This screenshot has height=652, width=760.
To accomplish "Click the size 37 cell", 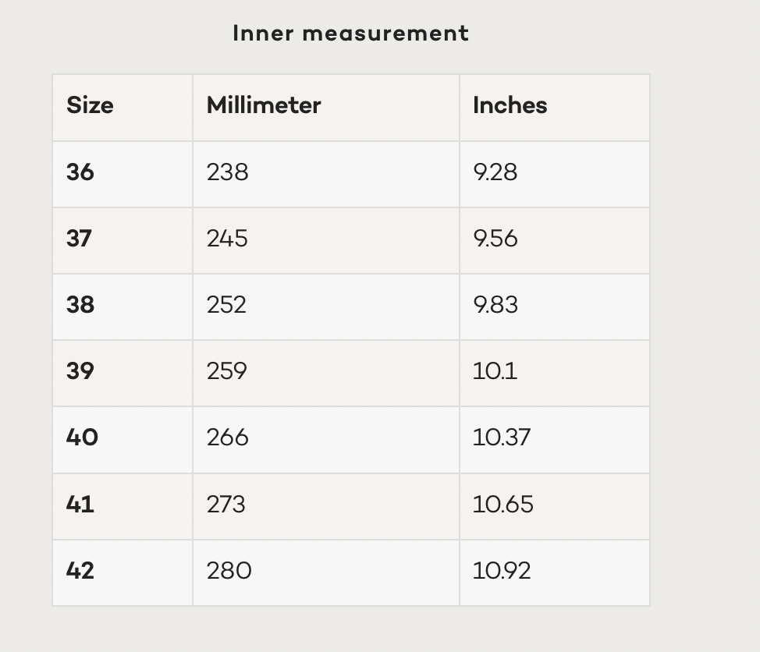I will pos(80,238).
